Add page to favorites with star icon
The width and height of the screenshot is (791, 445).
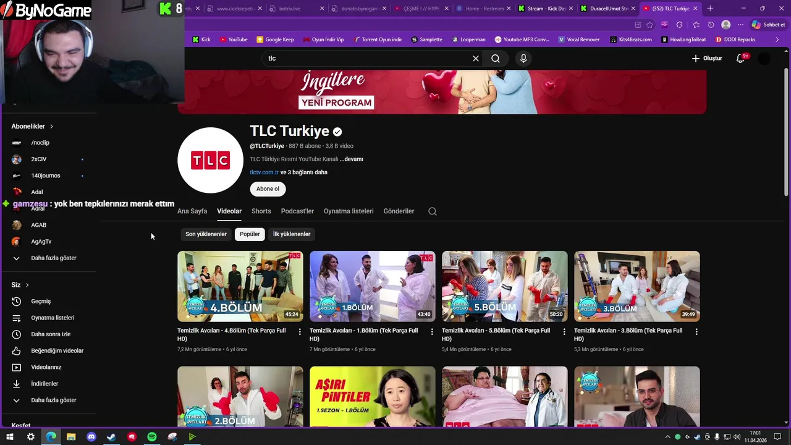coord(649,25)
